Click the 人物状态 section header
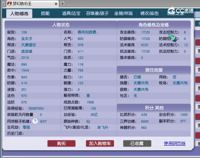This screenshot has height=158, width=200. click(61, 25)
